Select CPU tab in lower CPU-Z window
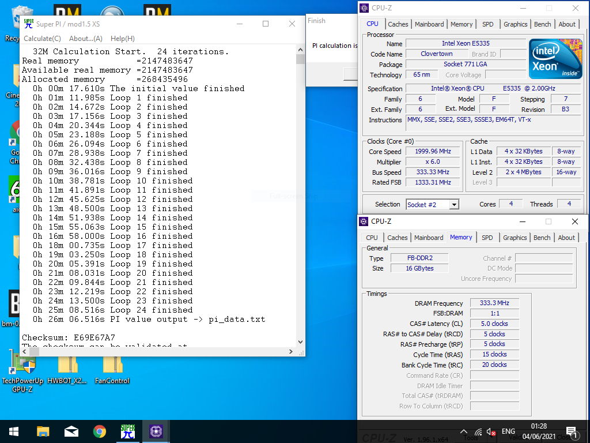Viewport: 590px width, 443px height. click(372, 238)
